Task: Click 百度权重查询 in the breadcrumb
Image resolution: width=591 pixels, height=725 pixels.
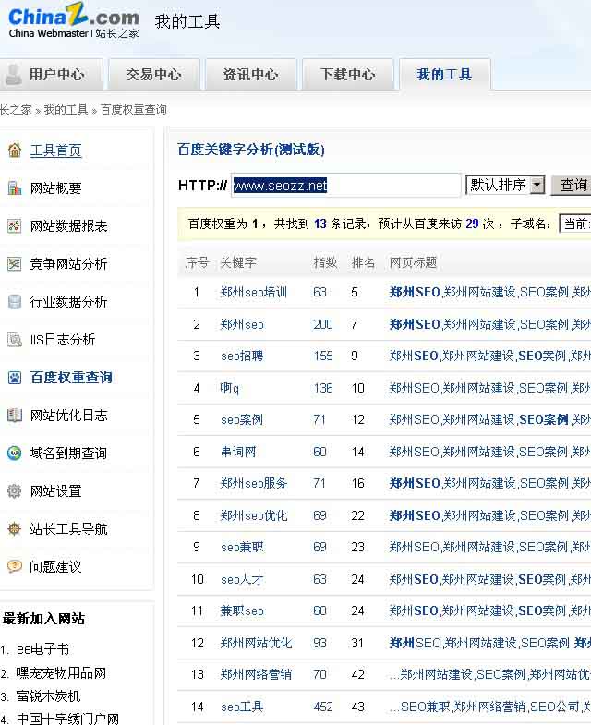Action: 134,110
